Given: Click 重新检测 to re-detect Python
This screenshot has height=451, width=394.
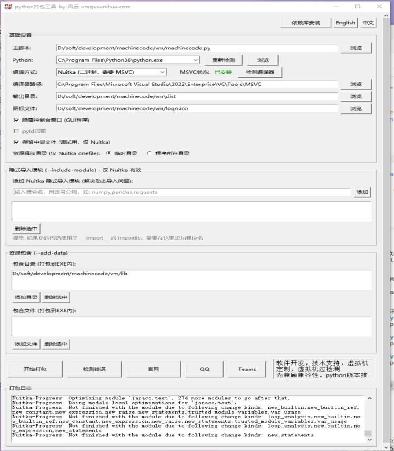Looking at the screenshot, I should click(223, 60).
